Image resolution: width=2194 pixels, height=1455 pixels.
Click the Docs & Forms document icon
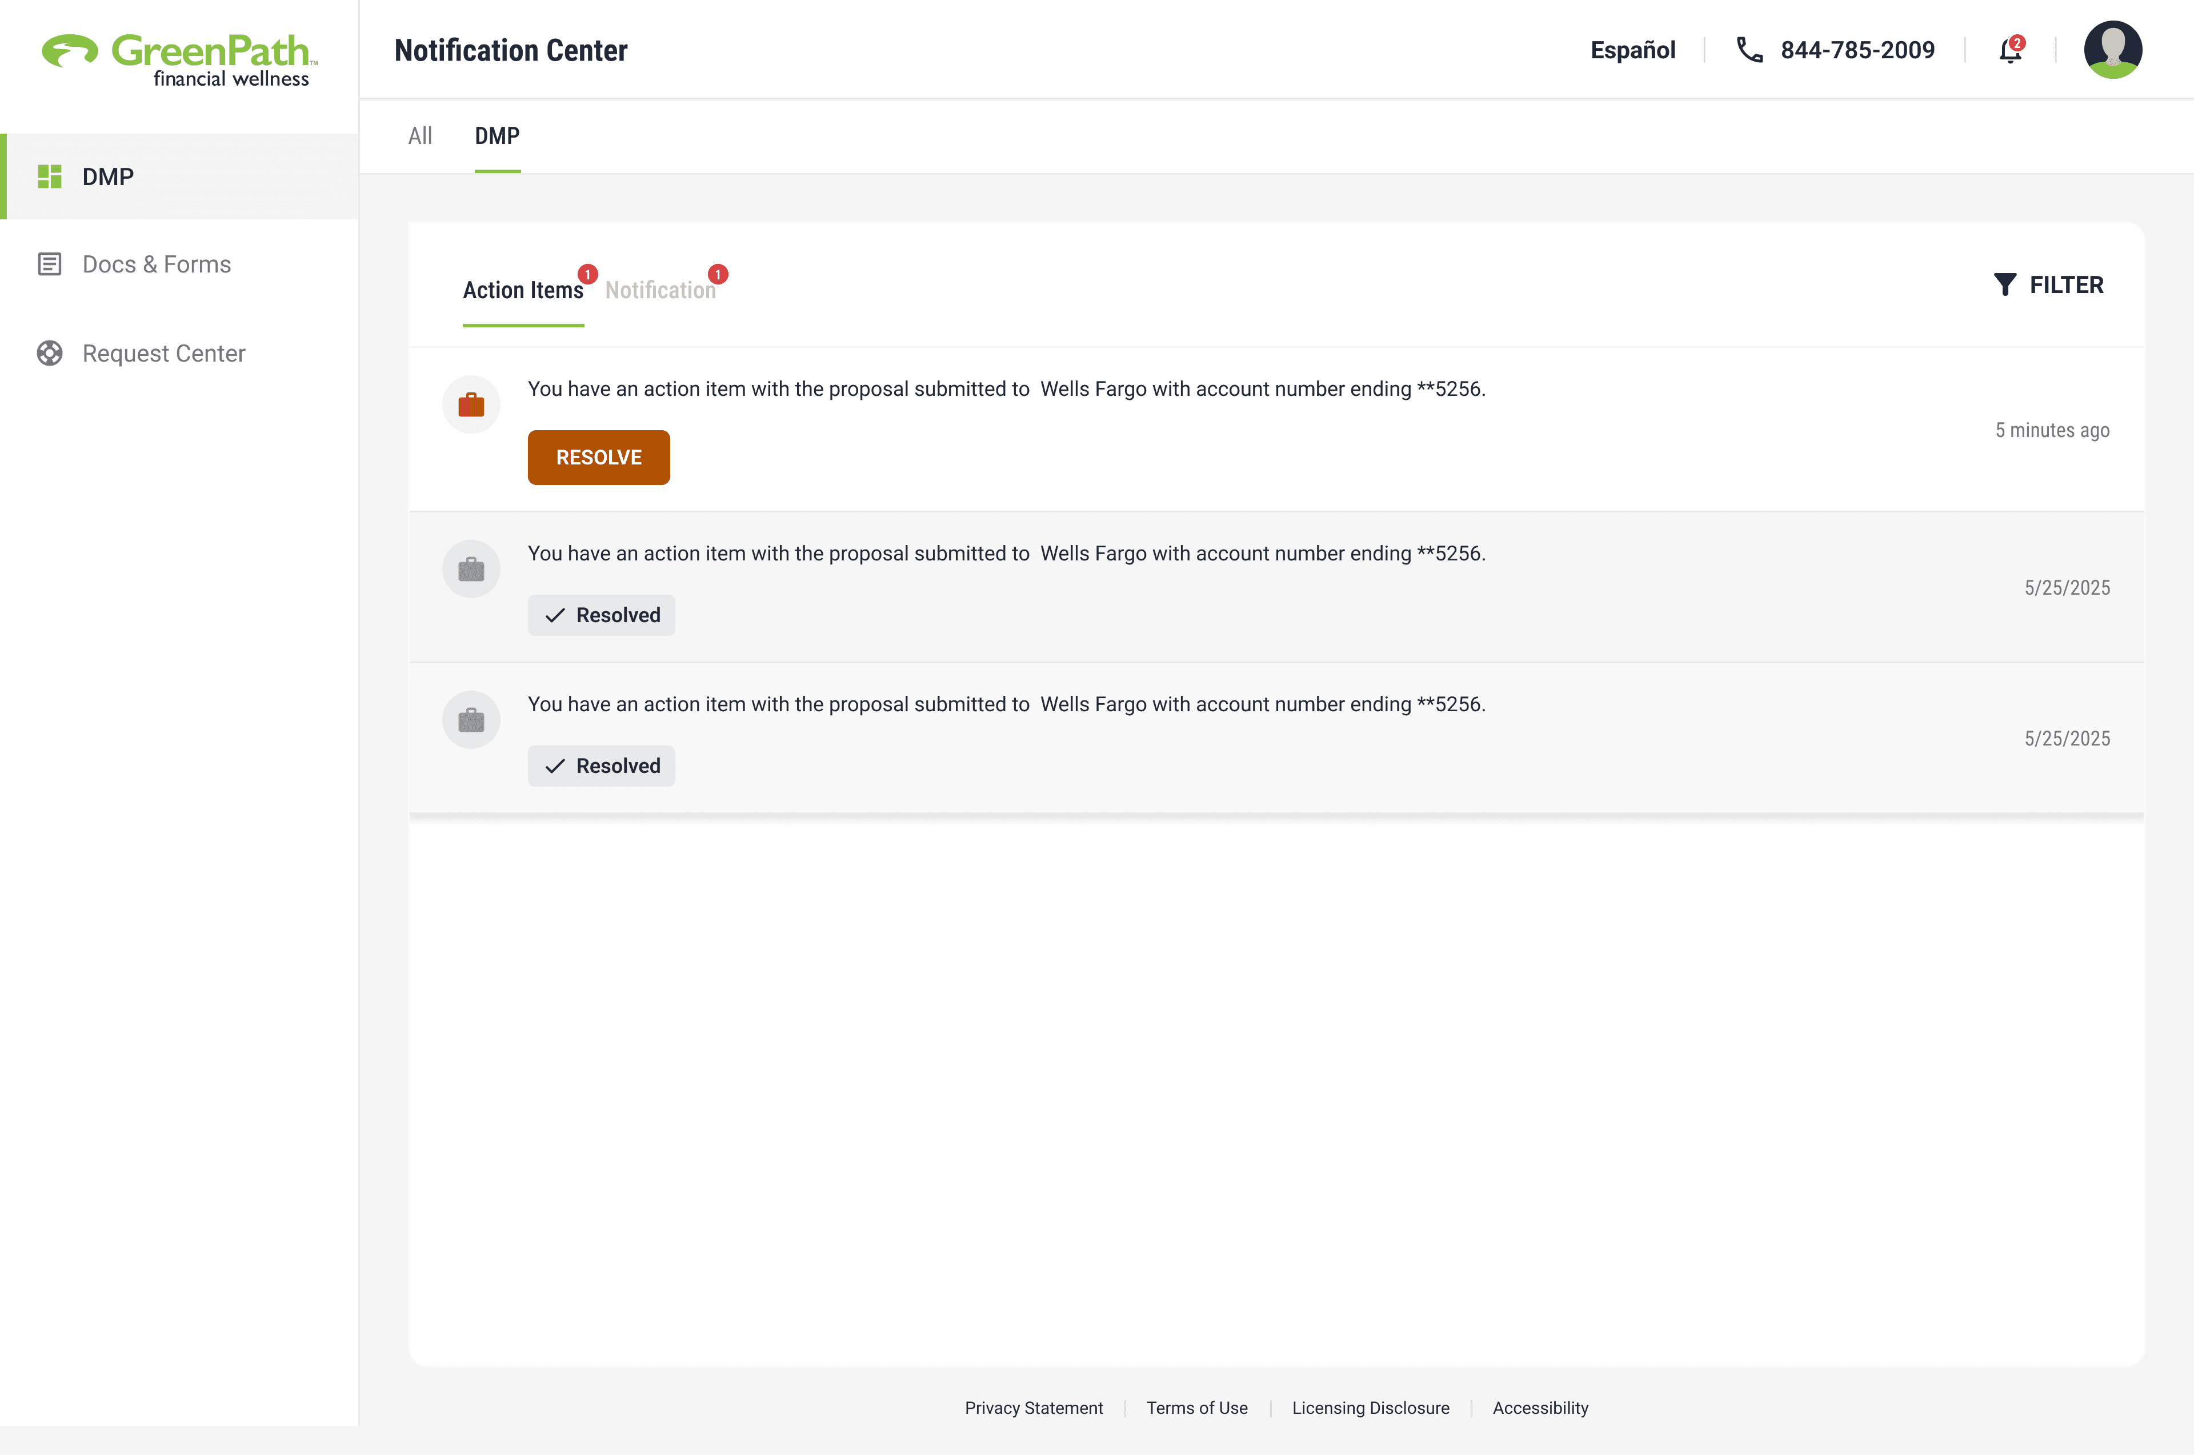(x=49, y=264)
